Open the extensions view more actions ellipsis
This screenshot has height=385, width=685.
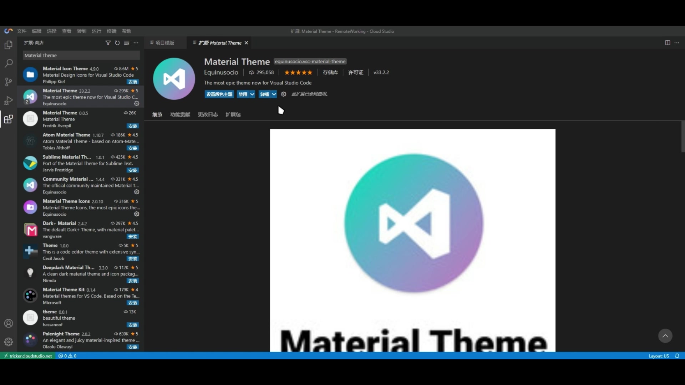pyautogui.click(x=136, y=43)
